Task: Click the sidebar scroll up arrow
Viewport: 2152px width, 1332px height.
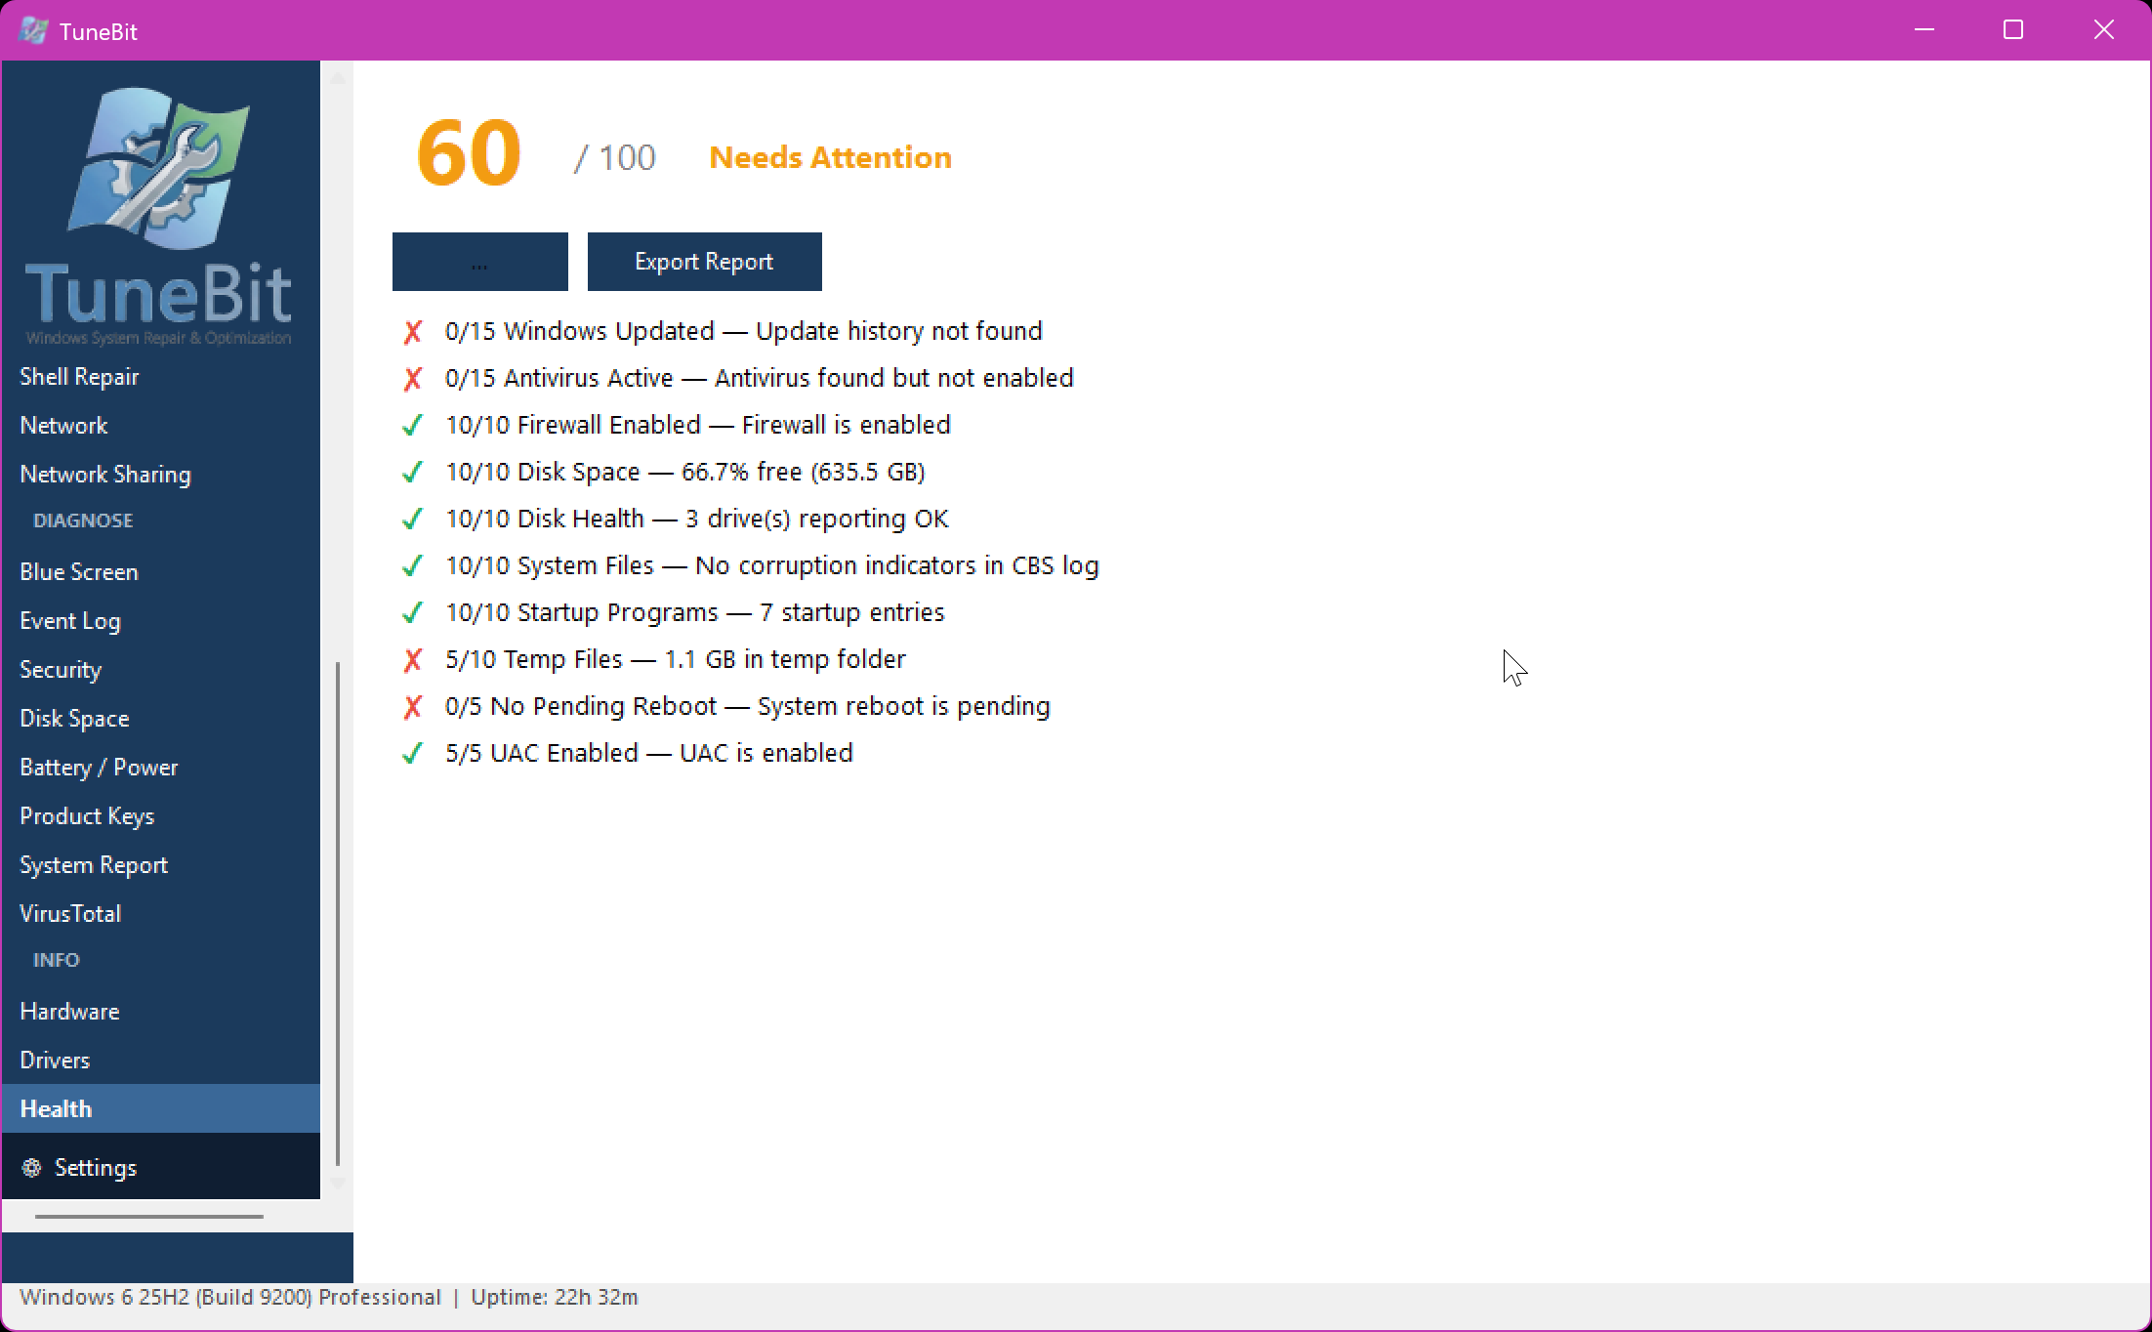Action: (338, 77)
